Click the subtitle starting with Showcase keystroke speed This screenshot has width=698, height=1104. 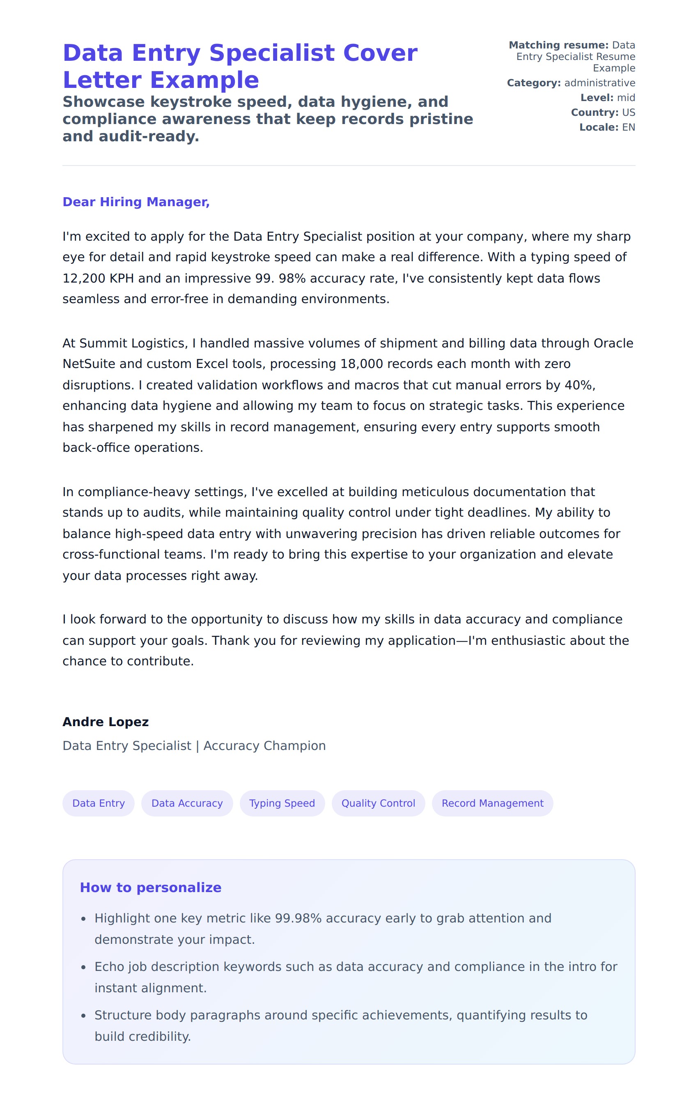268,119
